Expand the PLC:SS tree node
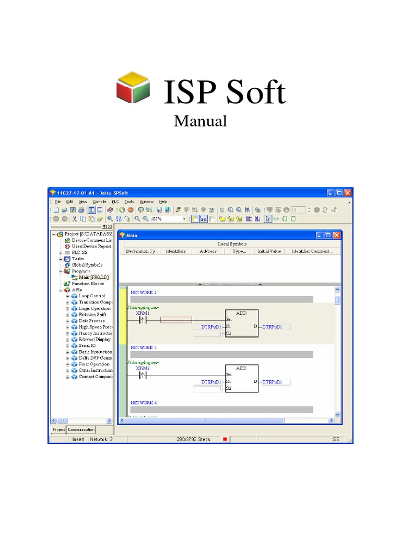 point(61,253)
